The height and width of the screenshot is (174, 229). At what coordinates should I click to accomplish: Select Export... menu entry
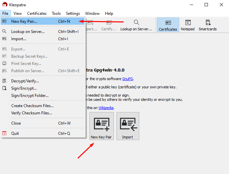click(x=43, y=49)
